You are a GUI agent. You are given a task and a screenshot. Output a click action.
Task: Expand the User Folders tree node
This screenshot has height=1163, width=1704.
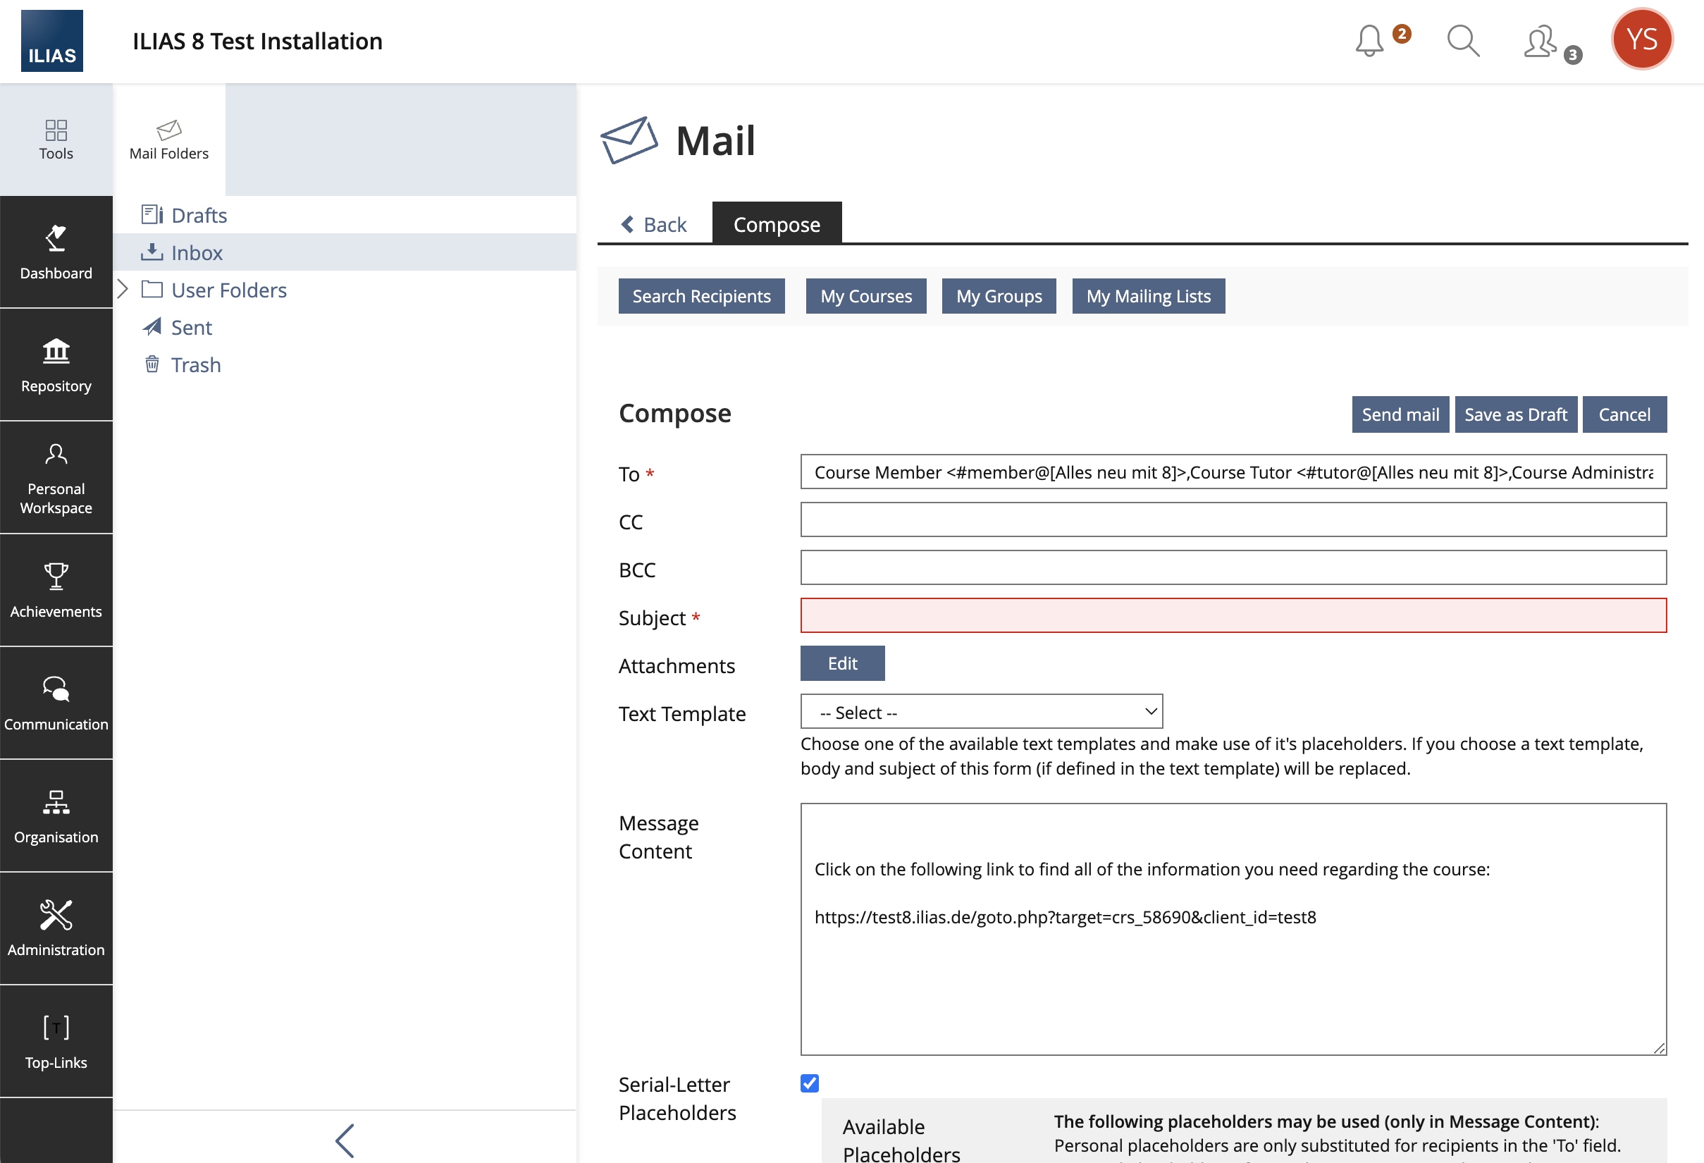[x=123, y=290]
